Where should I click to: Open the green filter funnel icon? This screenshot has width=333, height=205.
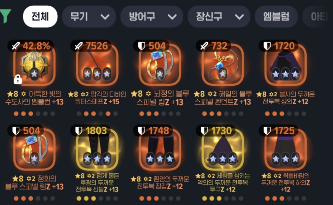(x=5, y=16)
